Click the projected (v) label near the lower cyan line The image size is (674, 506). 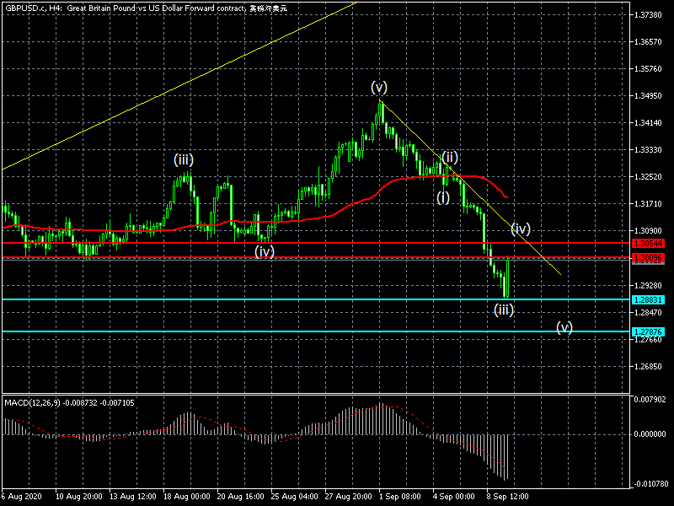click(x=564, y=327)
